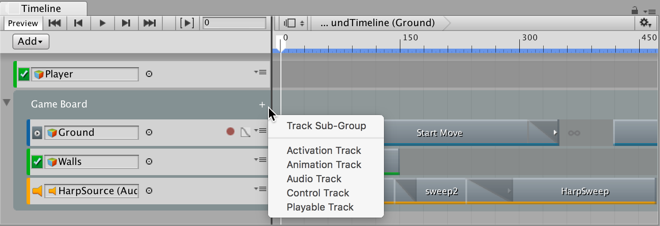The width and height of the screenshot is (660, 226).
Task: Open the timeline settings gear
Action: tap(645, 23)
